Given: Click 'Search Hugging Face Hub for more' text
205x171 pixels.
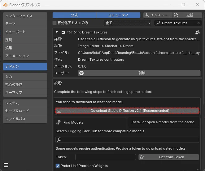Looking at the screenshot, I should (100, 131).
